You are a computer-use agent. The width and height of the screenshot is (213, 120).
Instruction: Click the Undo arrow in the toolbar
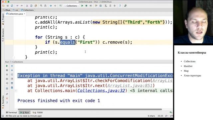[17, 6]
